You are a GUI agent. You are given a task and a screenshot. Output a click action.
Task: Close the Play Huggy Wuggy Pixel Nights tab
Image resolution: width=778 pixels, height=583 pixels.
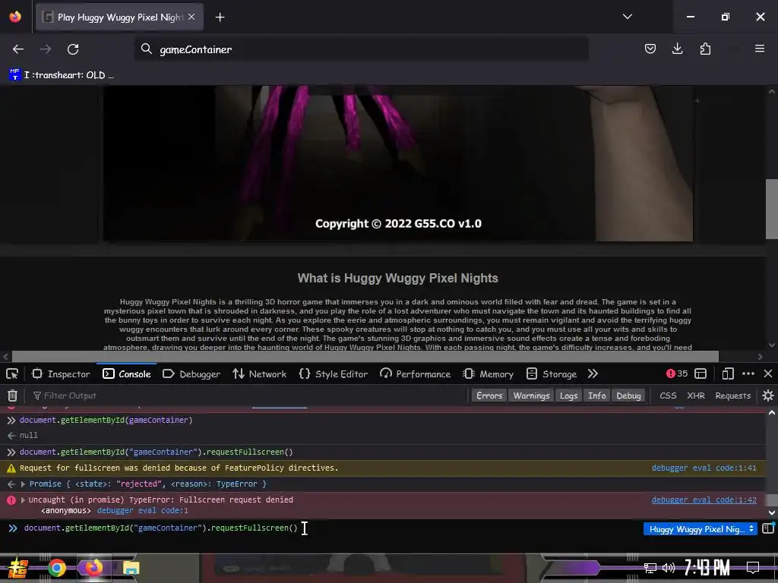pyautogui.click(x=191, y=17)
